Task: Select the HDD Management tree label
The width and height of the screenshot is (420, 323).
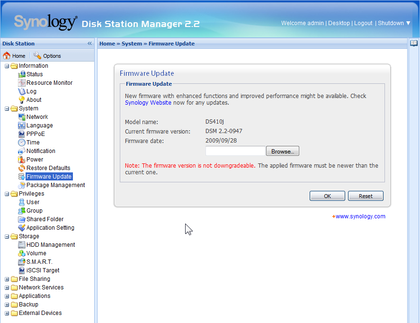Action: (x=51, y=245)
